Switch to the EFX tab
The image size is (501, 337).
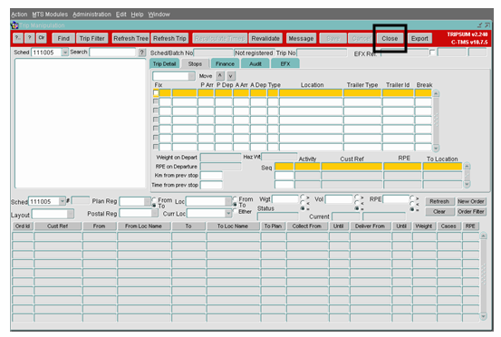pos(285,63)
